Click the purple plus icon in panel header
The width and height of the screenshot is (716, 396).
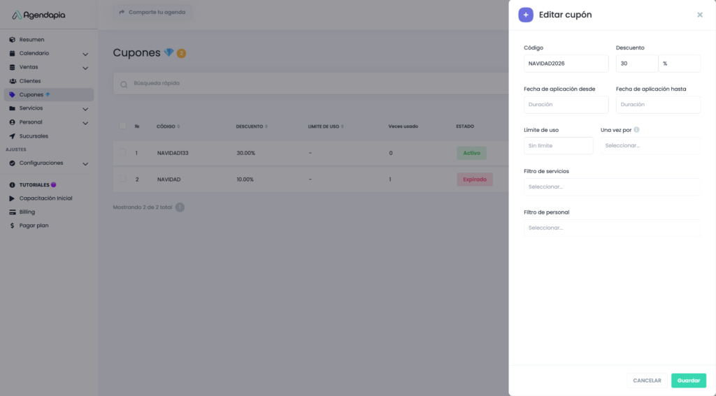pos(525,15)
